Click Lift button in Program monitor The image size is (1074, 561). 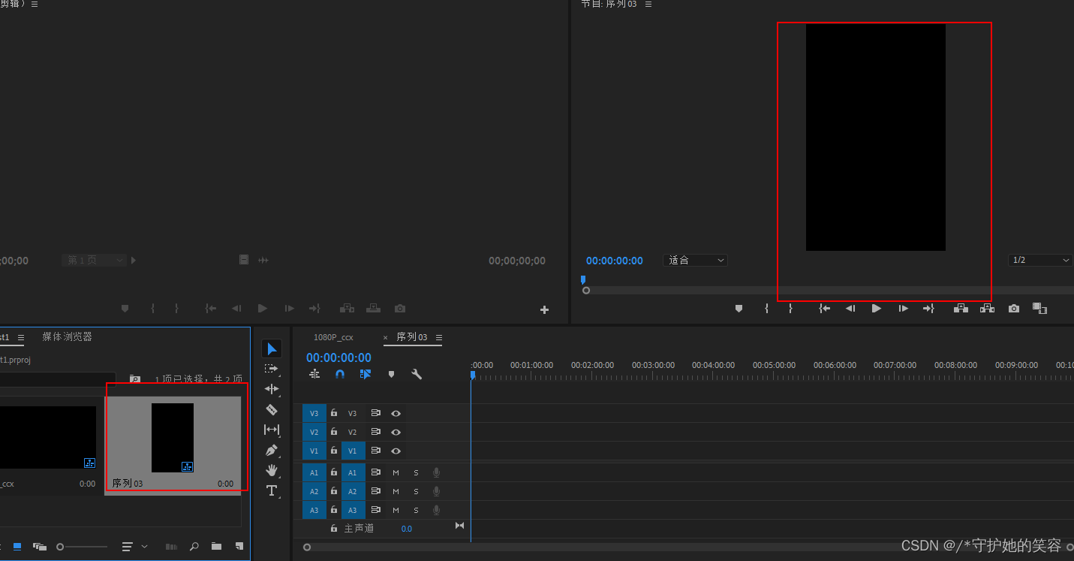click(961, 308)
